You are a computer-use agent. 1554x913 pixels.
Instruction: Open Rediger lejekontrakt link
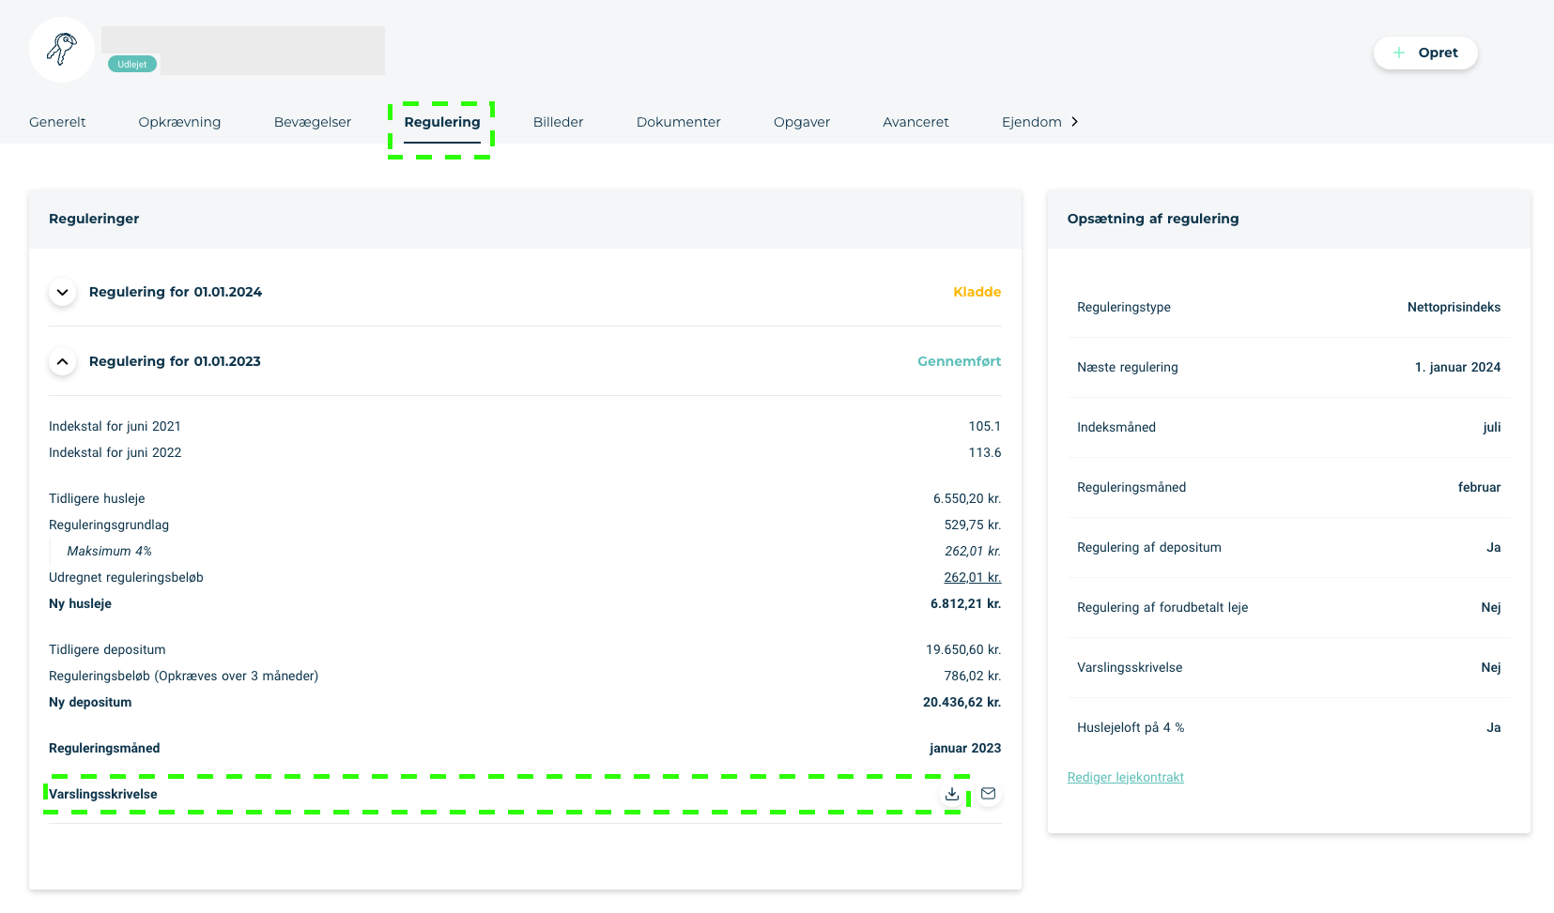(1126, 777)
